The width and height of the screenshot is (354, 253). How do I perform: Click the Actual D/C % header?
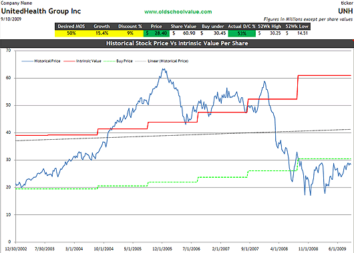coord(242,27)
